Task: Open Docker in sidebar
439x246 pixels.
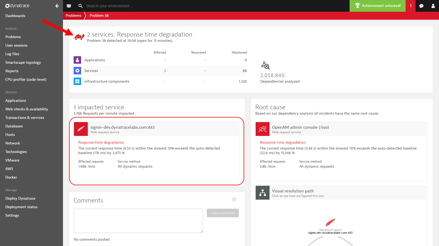Action: click(11, 177)
